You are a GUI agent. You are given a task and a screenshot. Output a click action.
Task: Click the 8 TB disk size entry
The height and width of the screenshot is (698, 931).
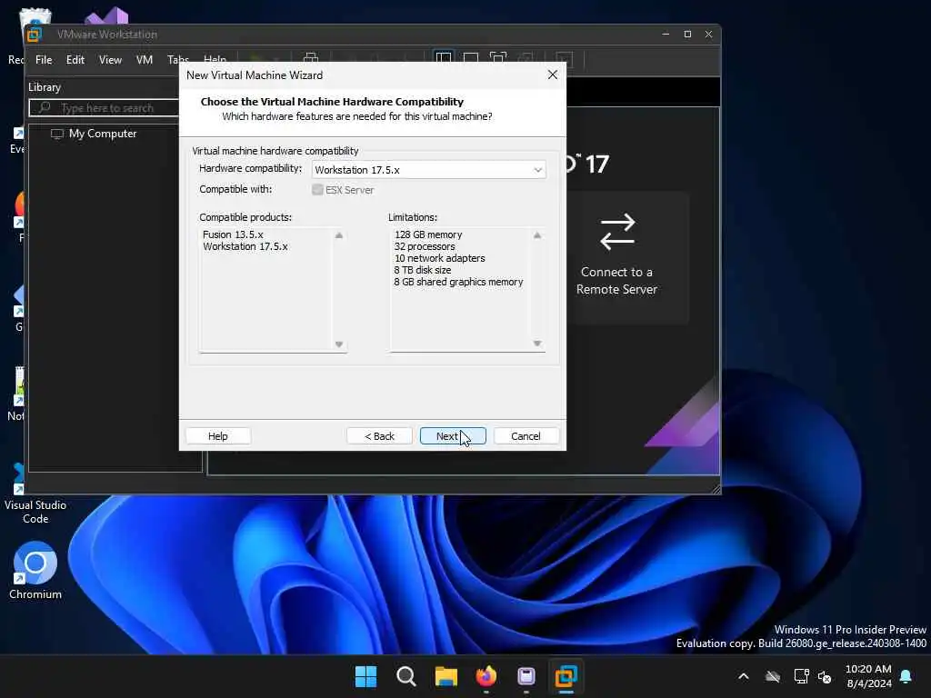coord(422,270)
